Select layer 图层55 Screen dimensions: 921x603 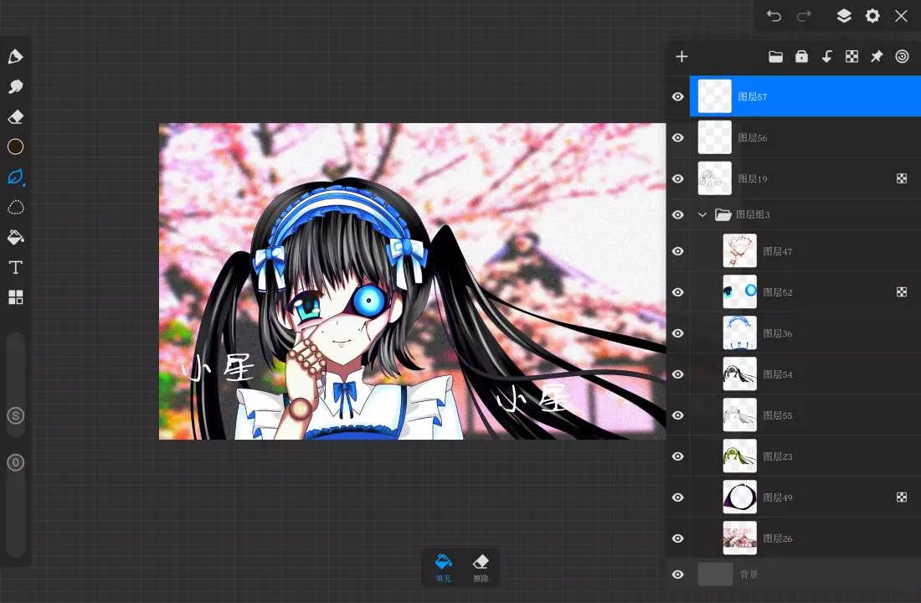tap(805, 415)
